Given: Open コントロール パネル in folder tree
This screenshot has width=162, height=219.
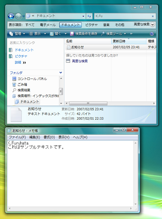Looking at the screenshot, I should [x=29, y=79].
